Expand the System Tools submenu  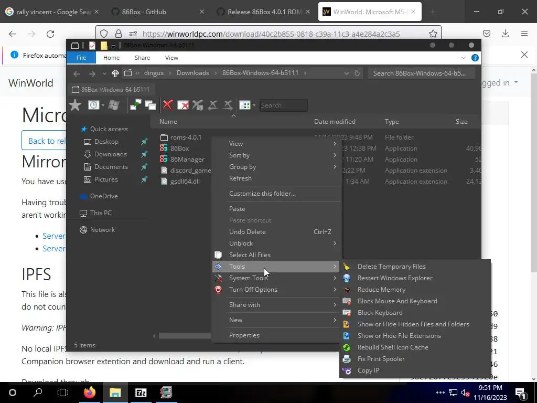(276, 278)
